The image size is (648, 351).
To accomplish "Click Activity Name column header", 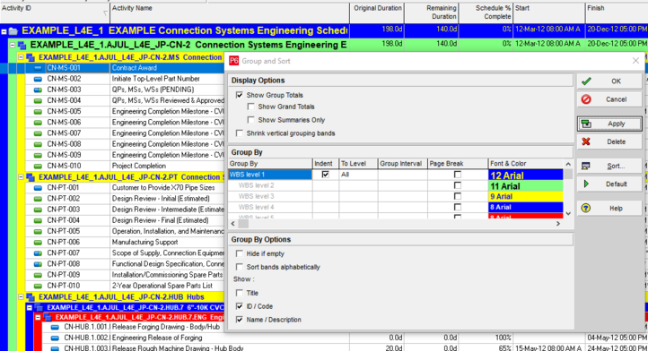I will point(230,13).
